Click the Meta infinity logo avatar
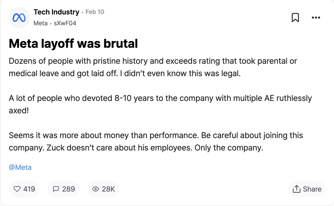 pos(19,18)
